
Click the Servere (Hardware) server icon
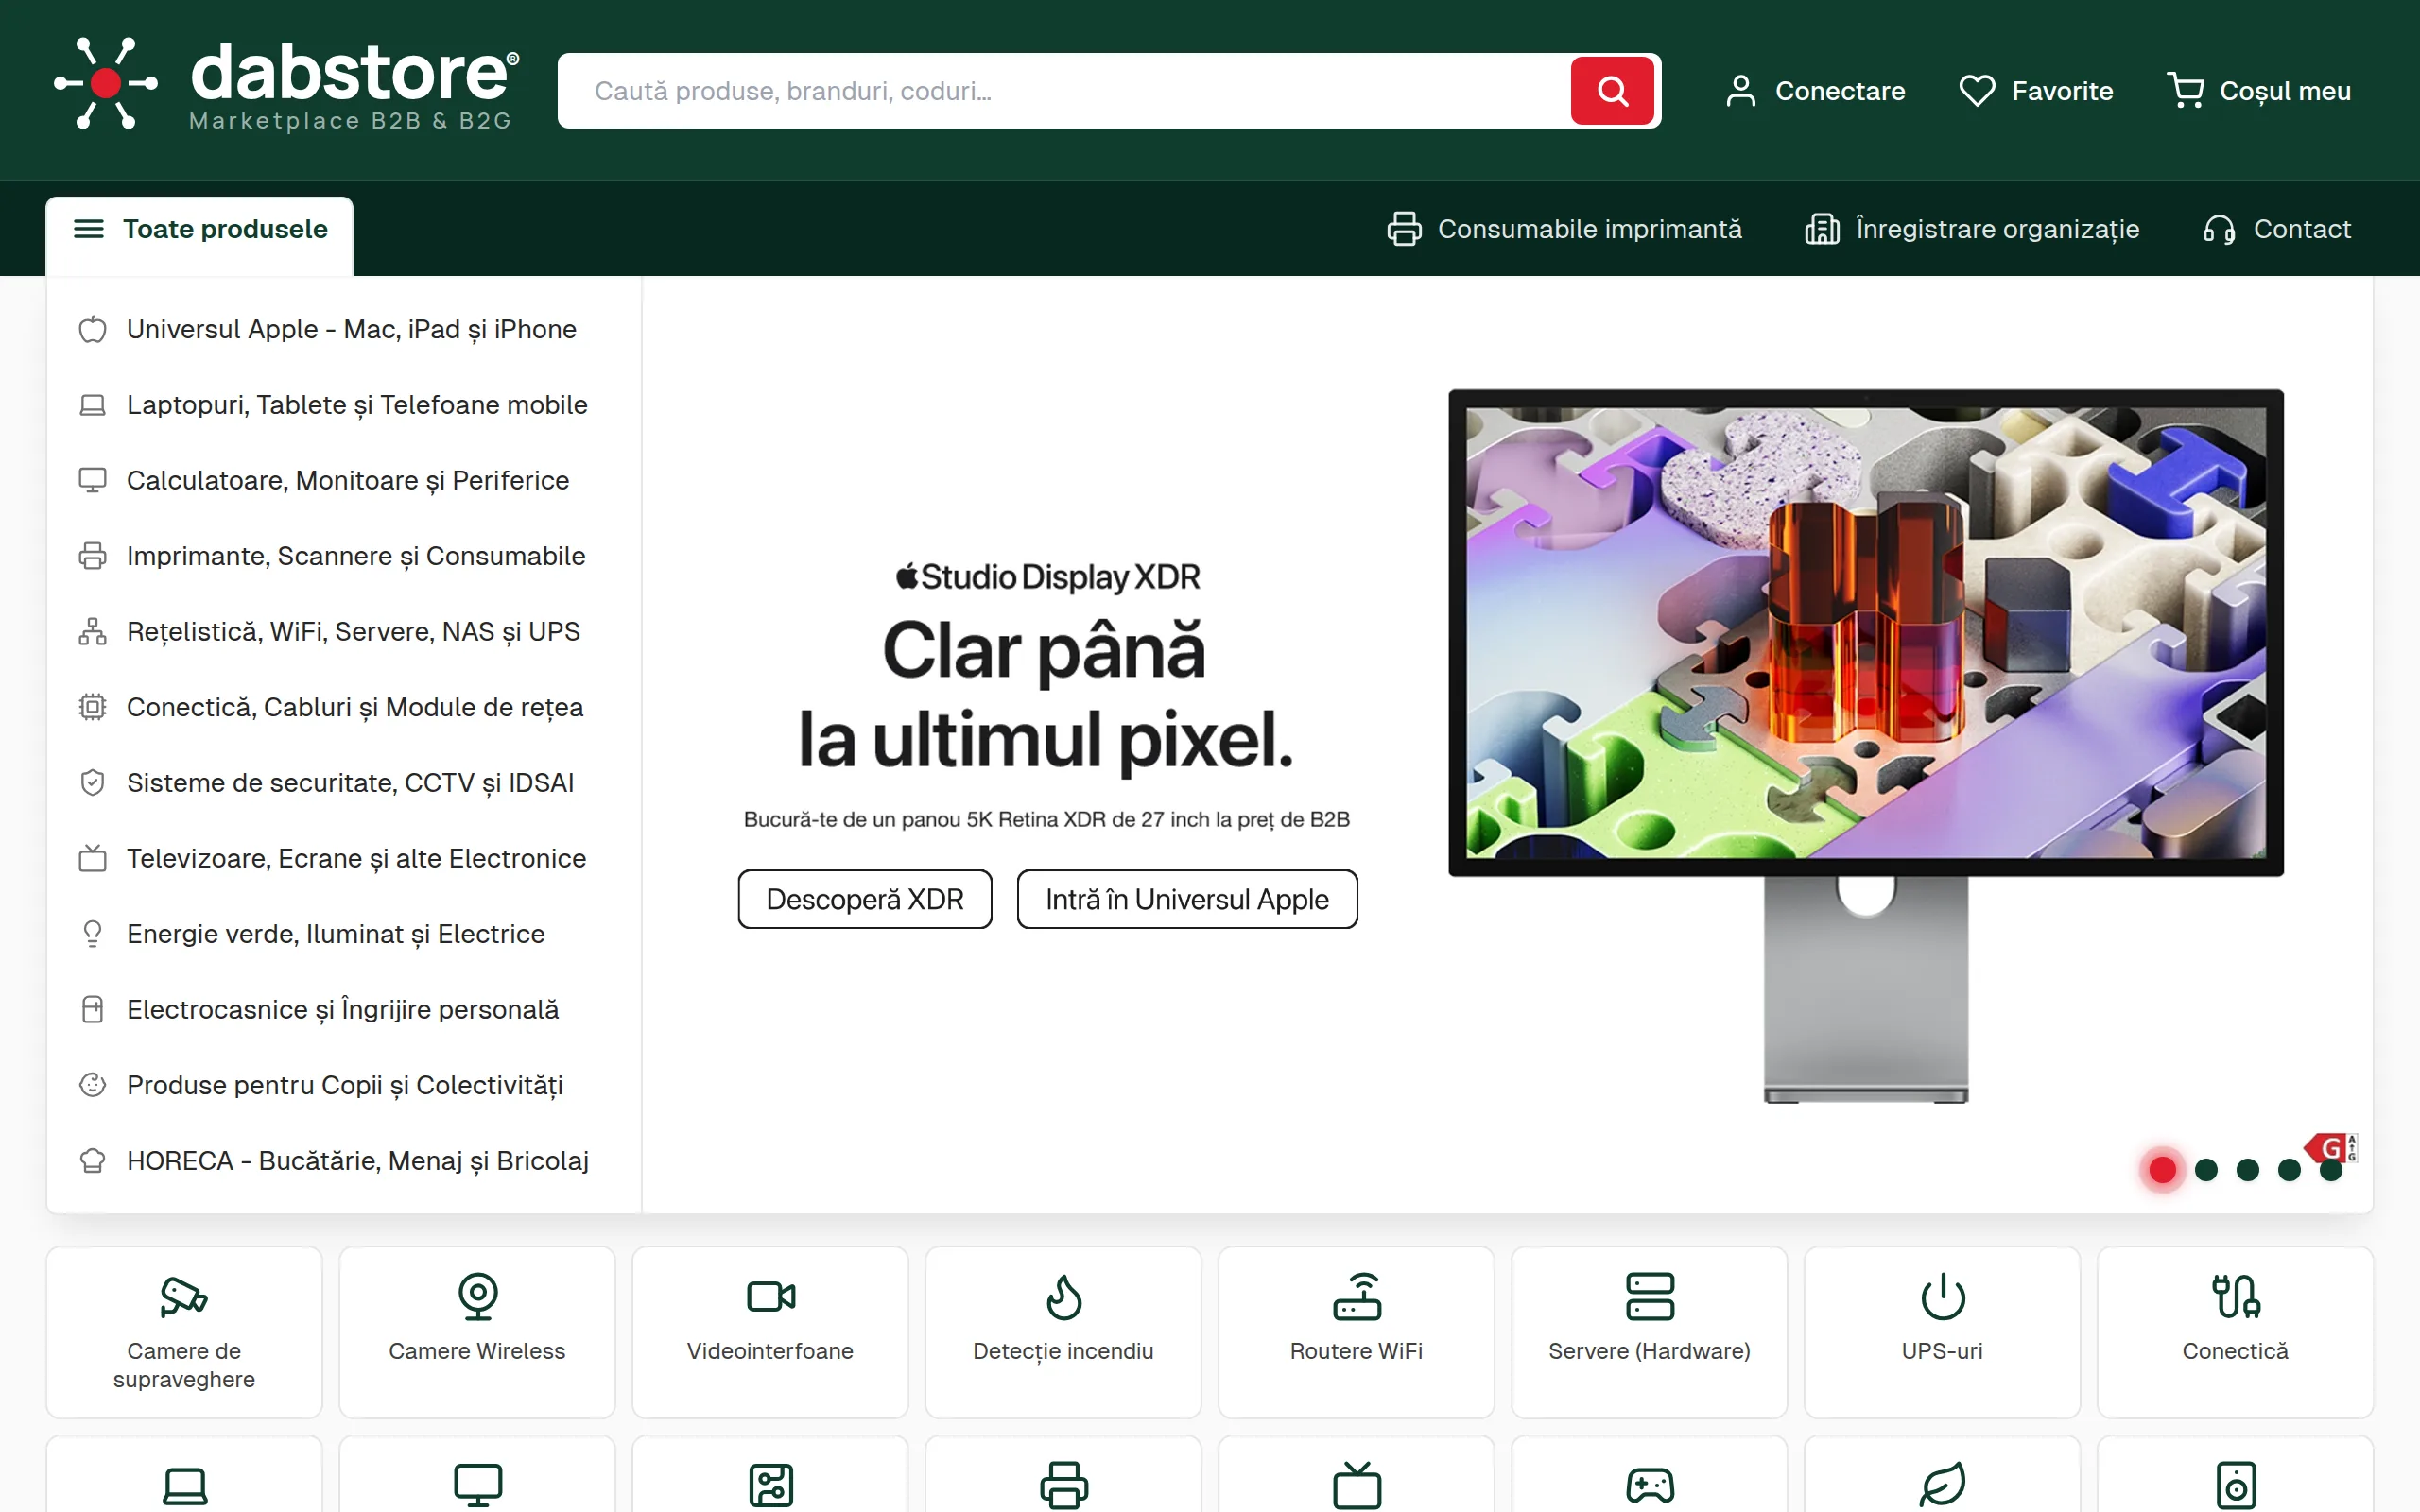[1650, 1296]
